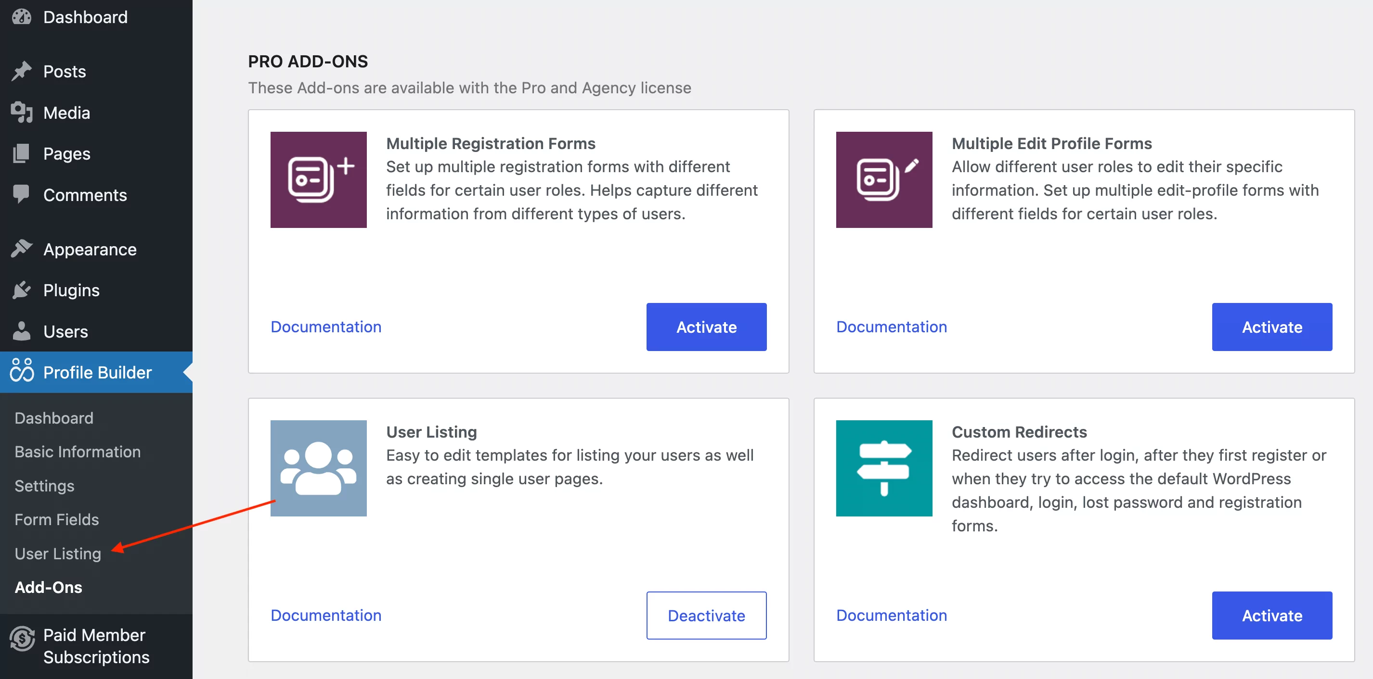Deactivate the User Listing add-on
The width and height of the screenshot is (1373, 679).
706,614
